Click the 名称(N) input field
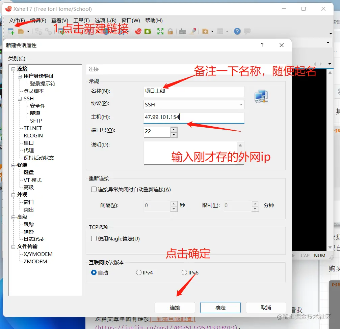Viewport: 340px width, 329px height. pos(194,92)
